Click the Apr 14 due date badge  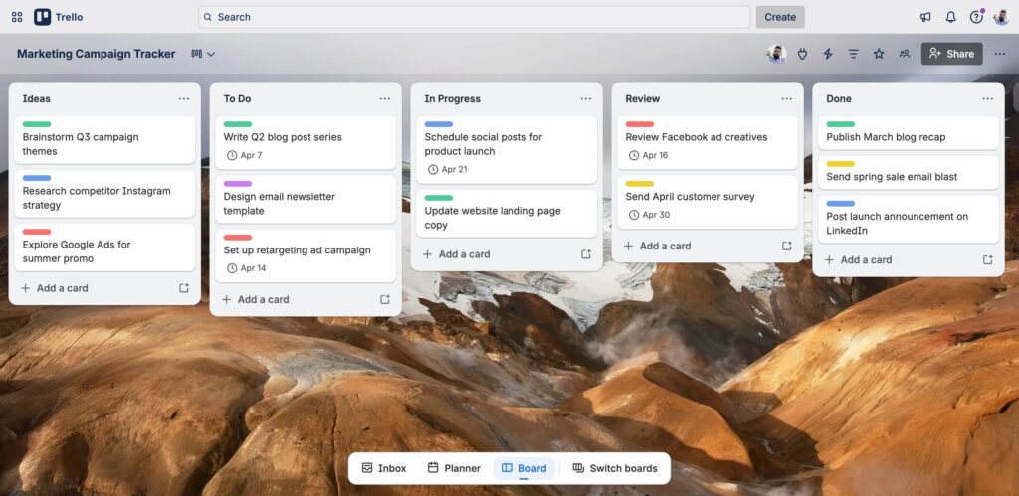click(247, 268)
